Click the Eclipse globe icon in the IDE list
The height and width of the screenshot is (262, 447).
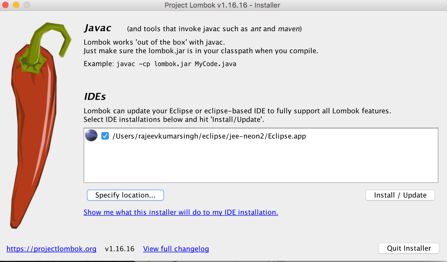coord(91,136)
